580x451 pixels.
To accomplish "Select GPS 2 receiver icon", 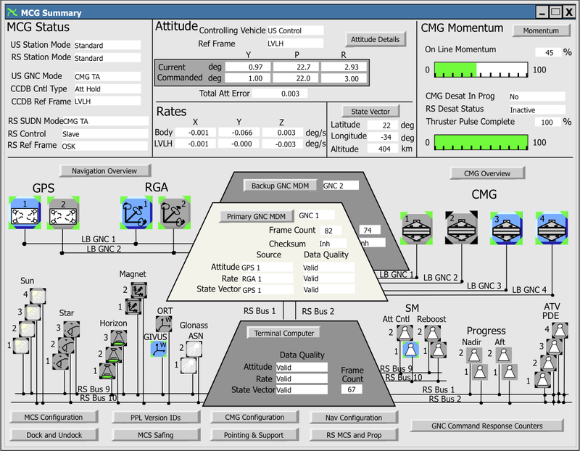I will (x=63, y=212).
